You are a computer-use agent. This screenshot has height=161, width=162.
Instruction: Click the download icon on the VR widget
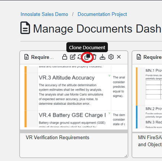(102, 57)
